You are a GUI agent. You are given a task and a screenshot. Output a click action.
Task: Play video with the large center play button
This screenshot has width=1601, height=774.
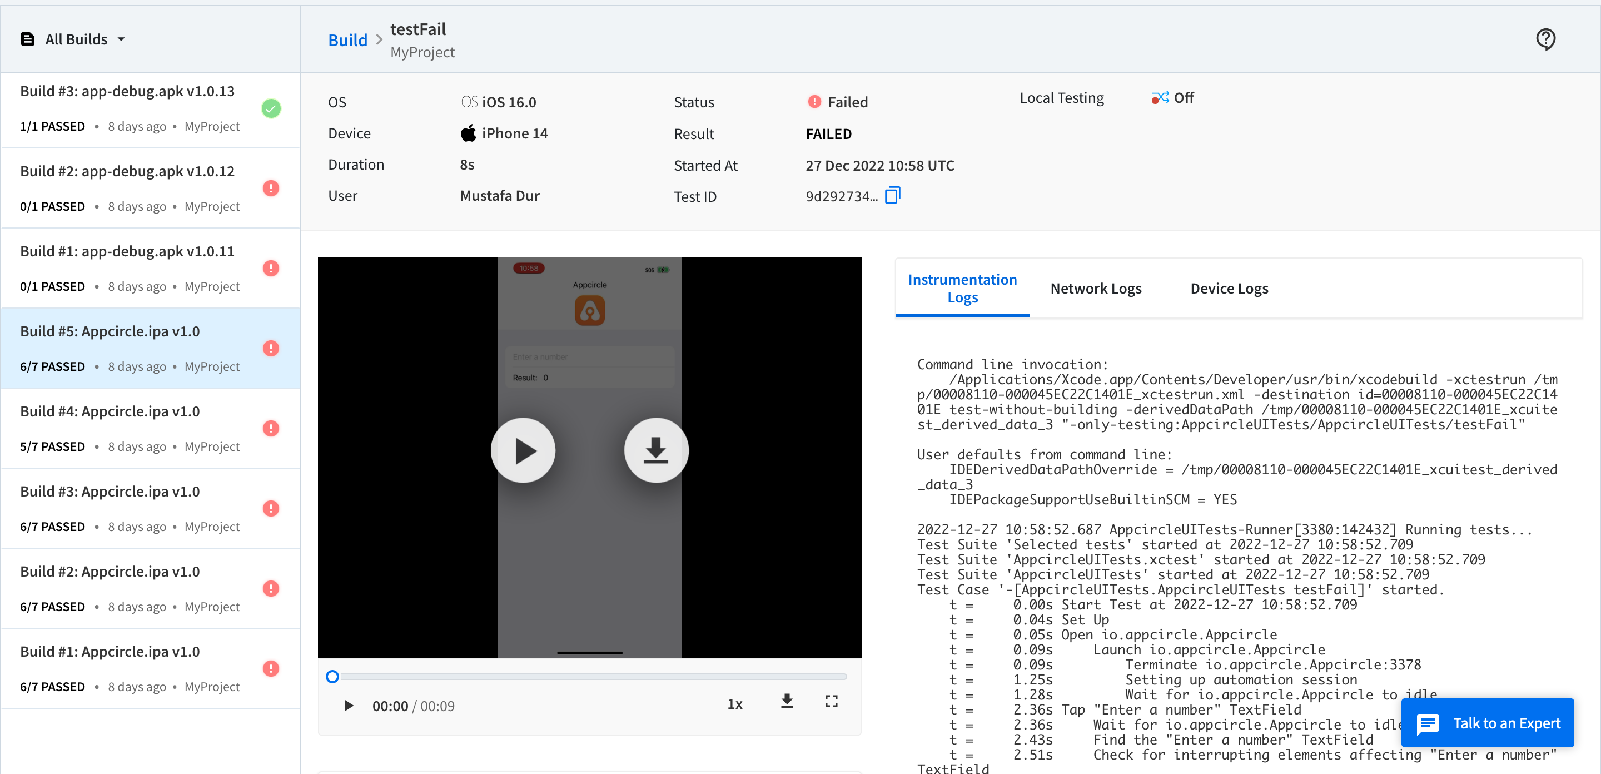(x=523, y=451)
